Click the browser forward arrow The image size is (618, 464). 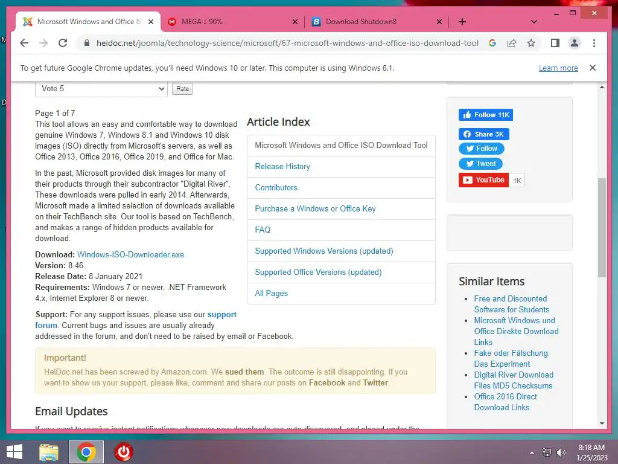tap(43, 43)
